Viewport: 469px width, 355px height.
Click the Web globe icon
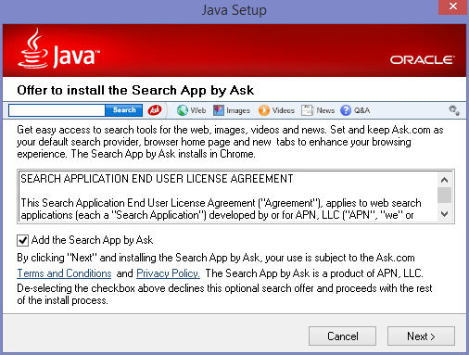click(x=183, y=110)
